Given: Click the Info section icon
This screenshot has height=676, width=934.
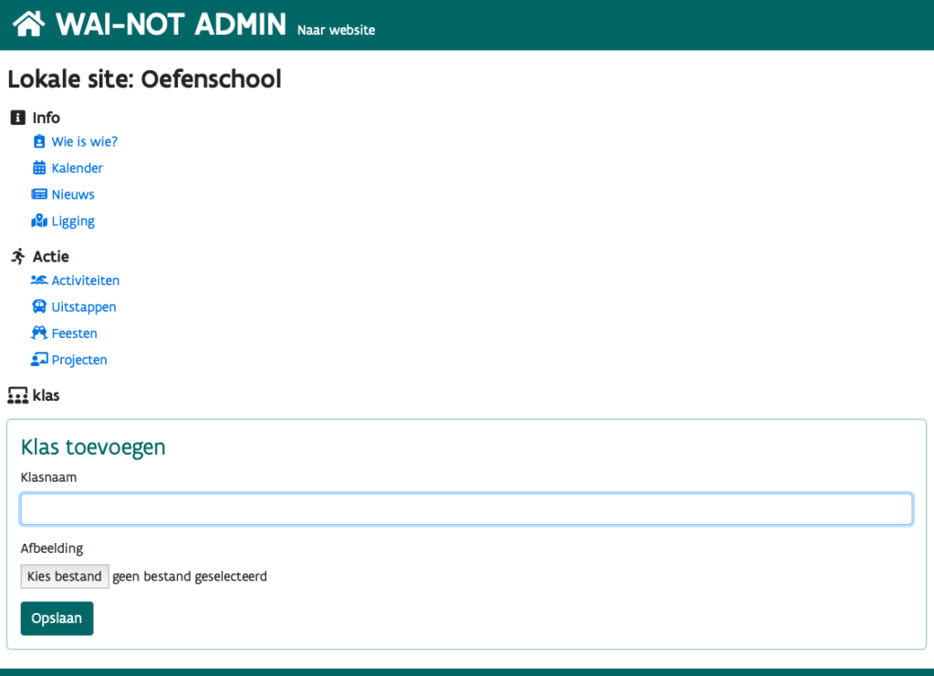Looking at the screenshot, I should [18, 118].
